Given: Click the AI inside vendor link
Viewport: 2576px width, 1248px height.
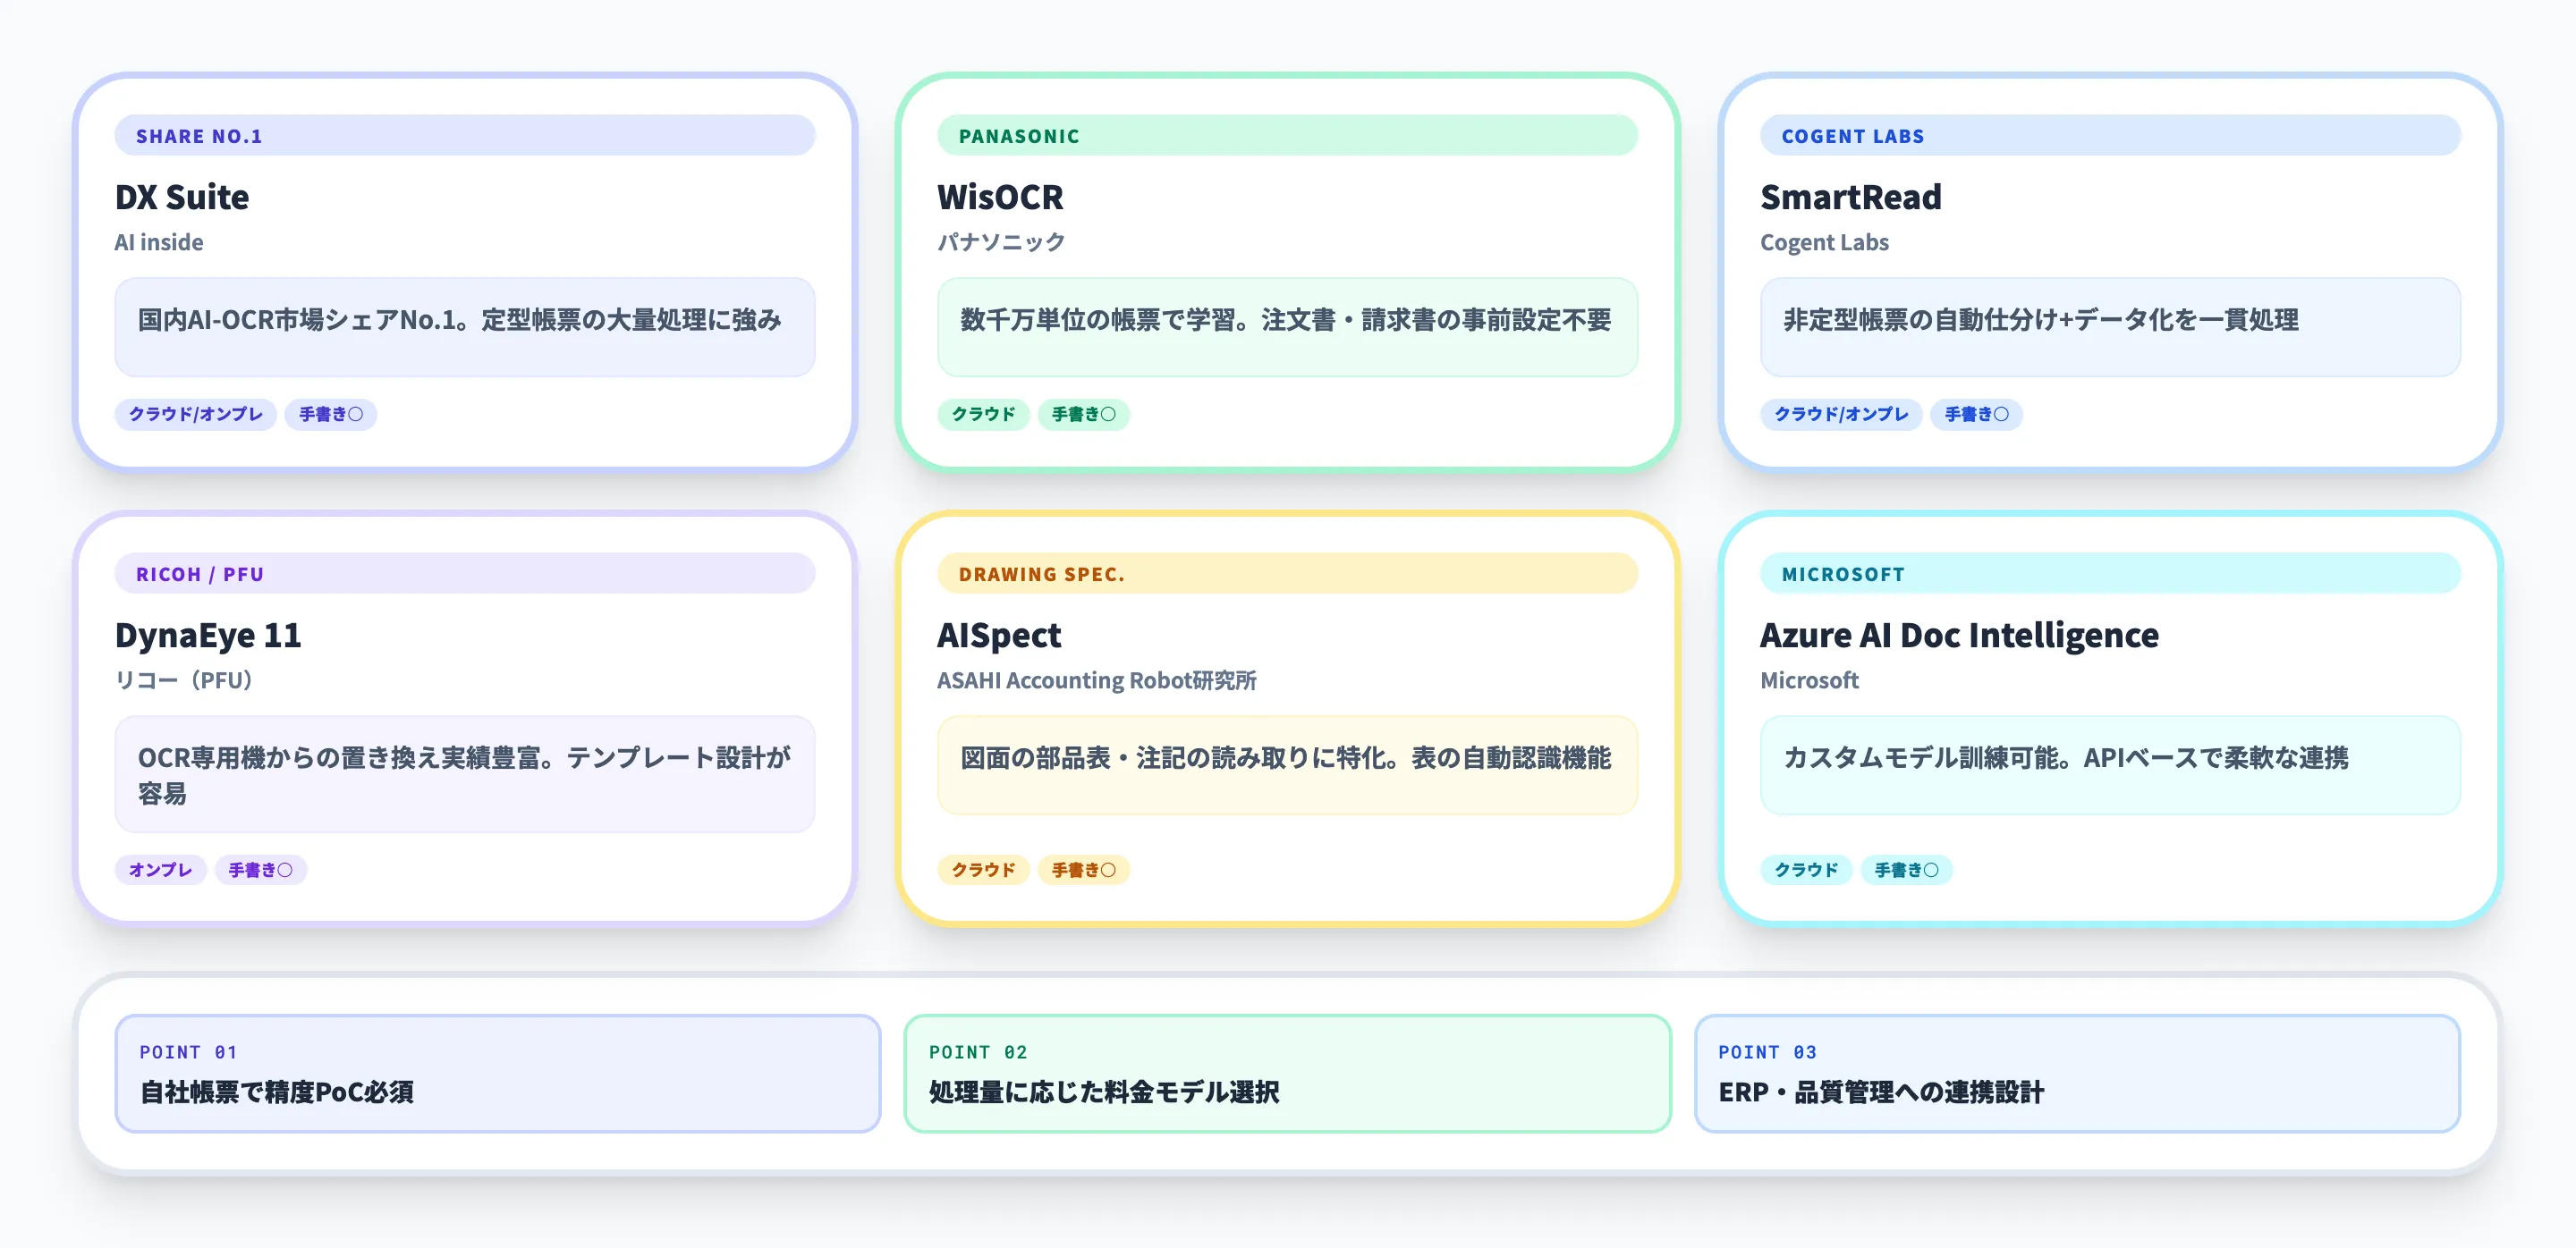Looking at the screenshot, I should (158, 241).
